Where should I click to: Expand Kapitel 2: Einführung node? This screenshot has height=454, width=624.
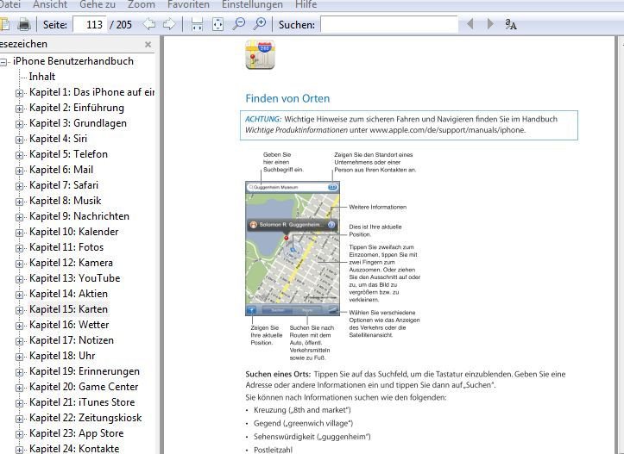[x=19, y=109]
